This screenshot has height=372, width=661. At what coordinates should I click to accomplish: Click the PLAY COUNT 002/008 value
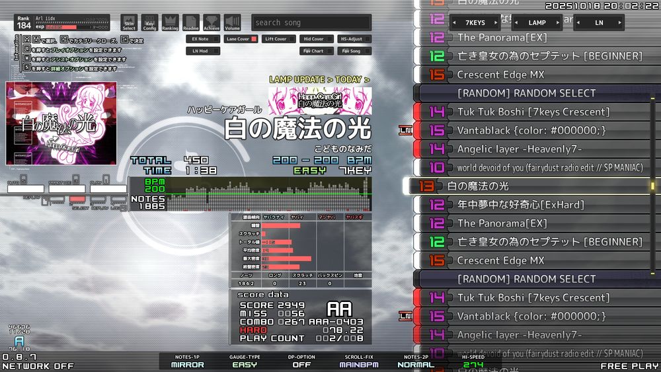(x=339, y=338)
